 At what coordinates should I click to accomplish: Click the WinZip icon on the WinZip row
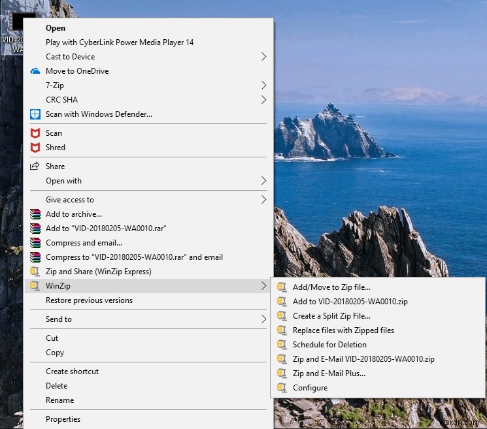pyautogui.click(x=35, y=286)
